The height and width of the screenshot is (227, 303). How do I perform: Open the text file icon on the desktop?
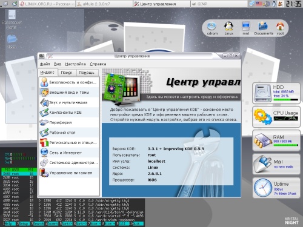(x=12, y=15)
